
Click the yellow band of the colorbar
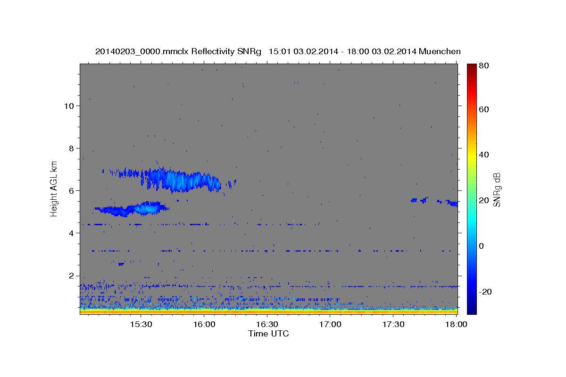click(472, 155)
